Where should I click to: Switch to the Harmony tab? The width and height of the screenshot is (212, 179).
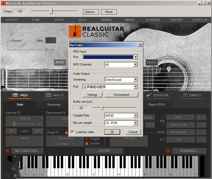(54, 105)
